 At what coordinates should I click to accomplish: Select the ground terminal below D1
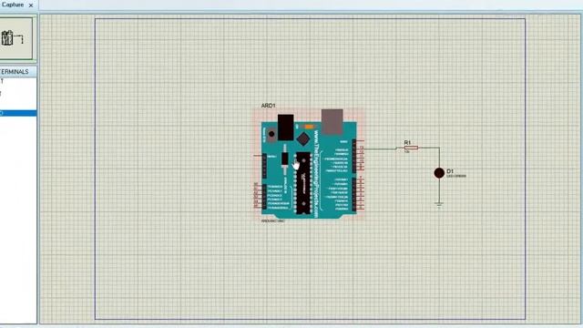[439, 204]
